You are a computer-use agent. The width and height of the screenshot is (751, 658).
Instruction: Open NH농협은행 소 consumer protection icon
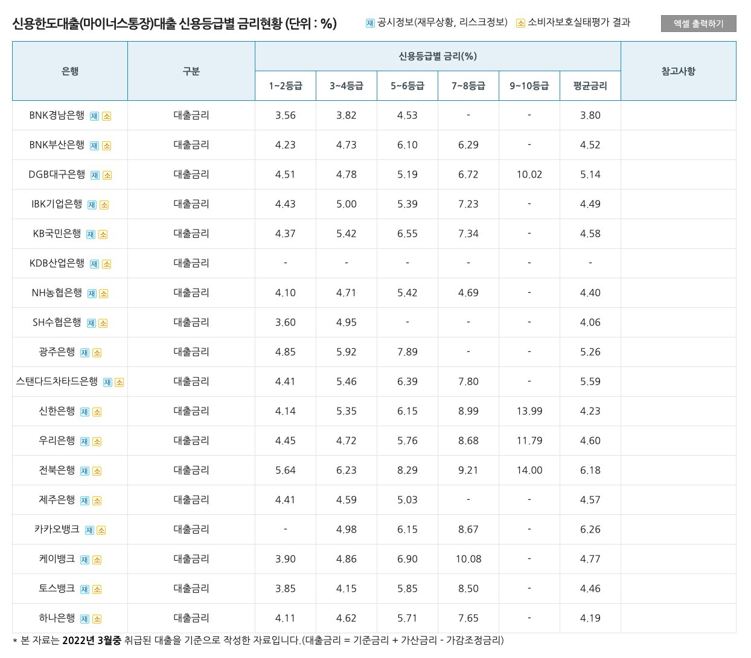pyautogui.click(x=103, y=294)
